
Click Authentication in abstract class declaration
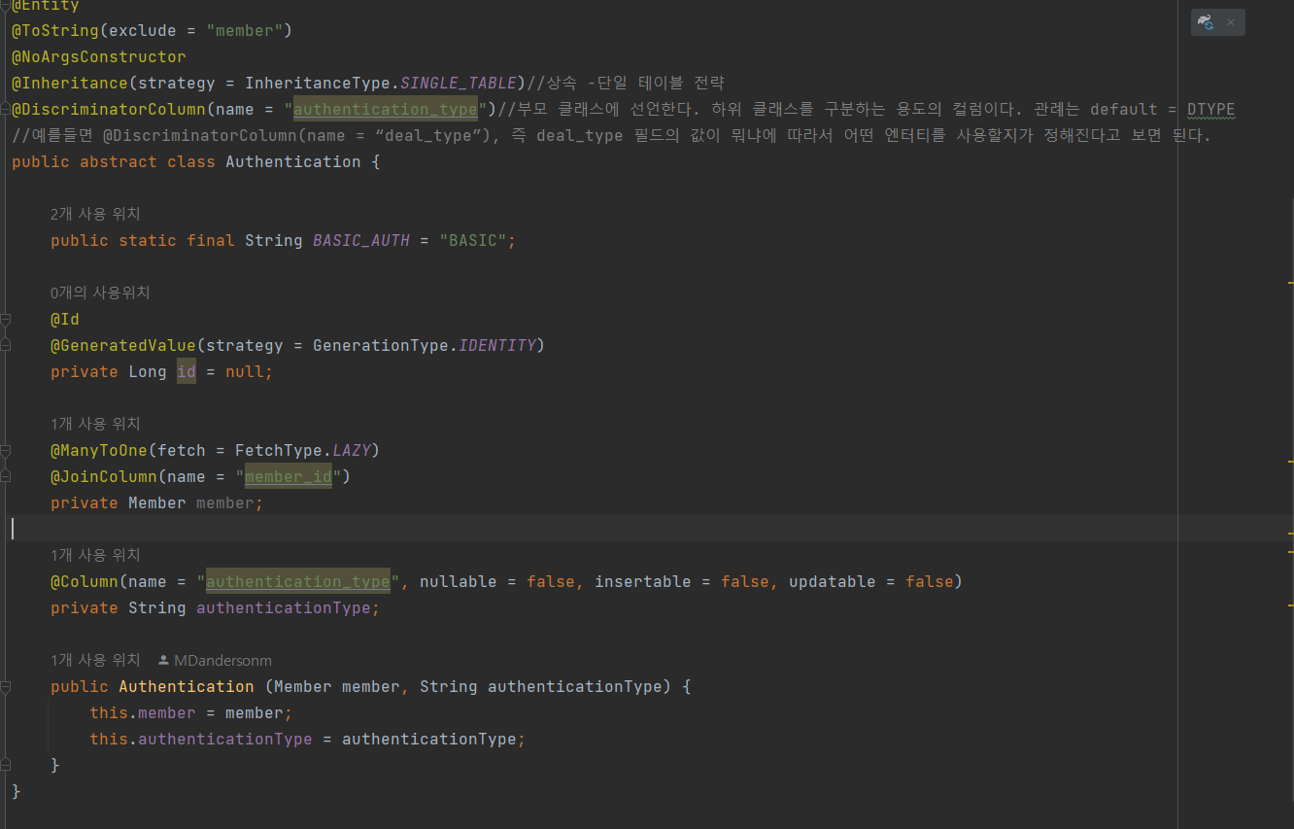click(x=293, y=161)
